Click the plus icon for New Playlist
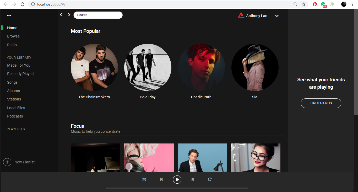The image size is (358, 192). tap(7, 162)
